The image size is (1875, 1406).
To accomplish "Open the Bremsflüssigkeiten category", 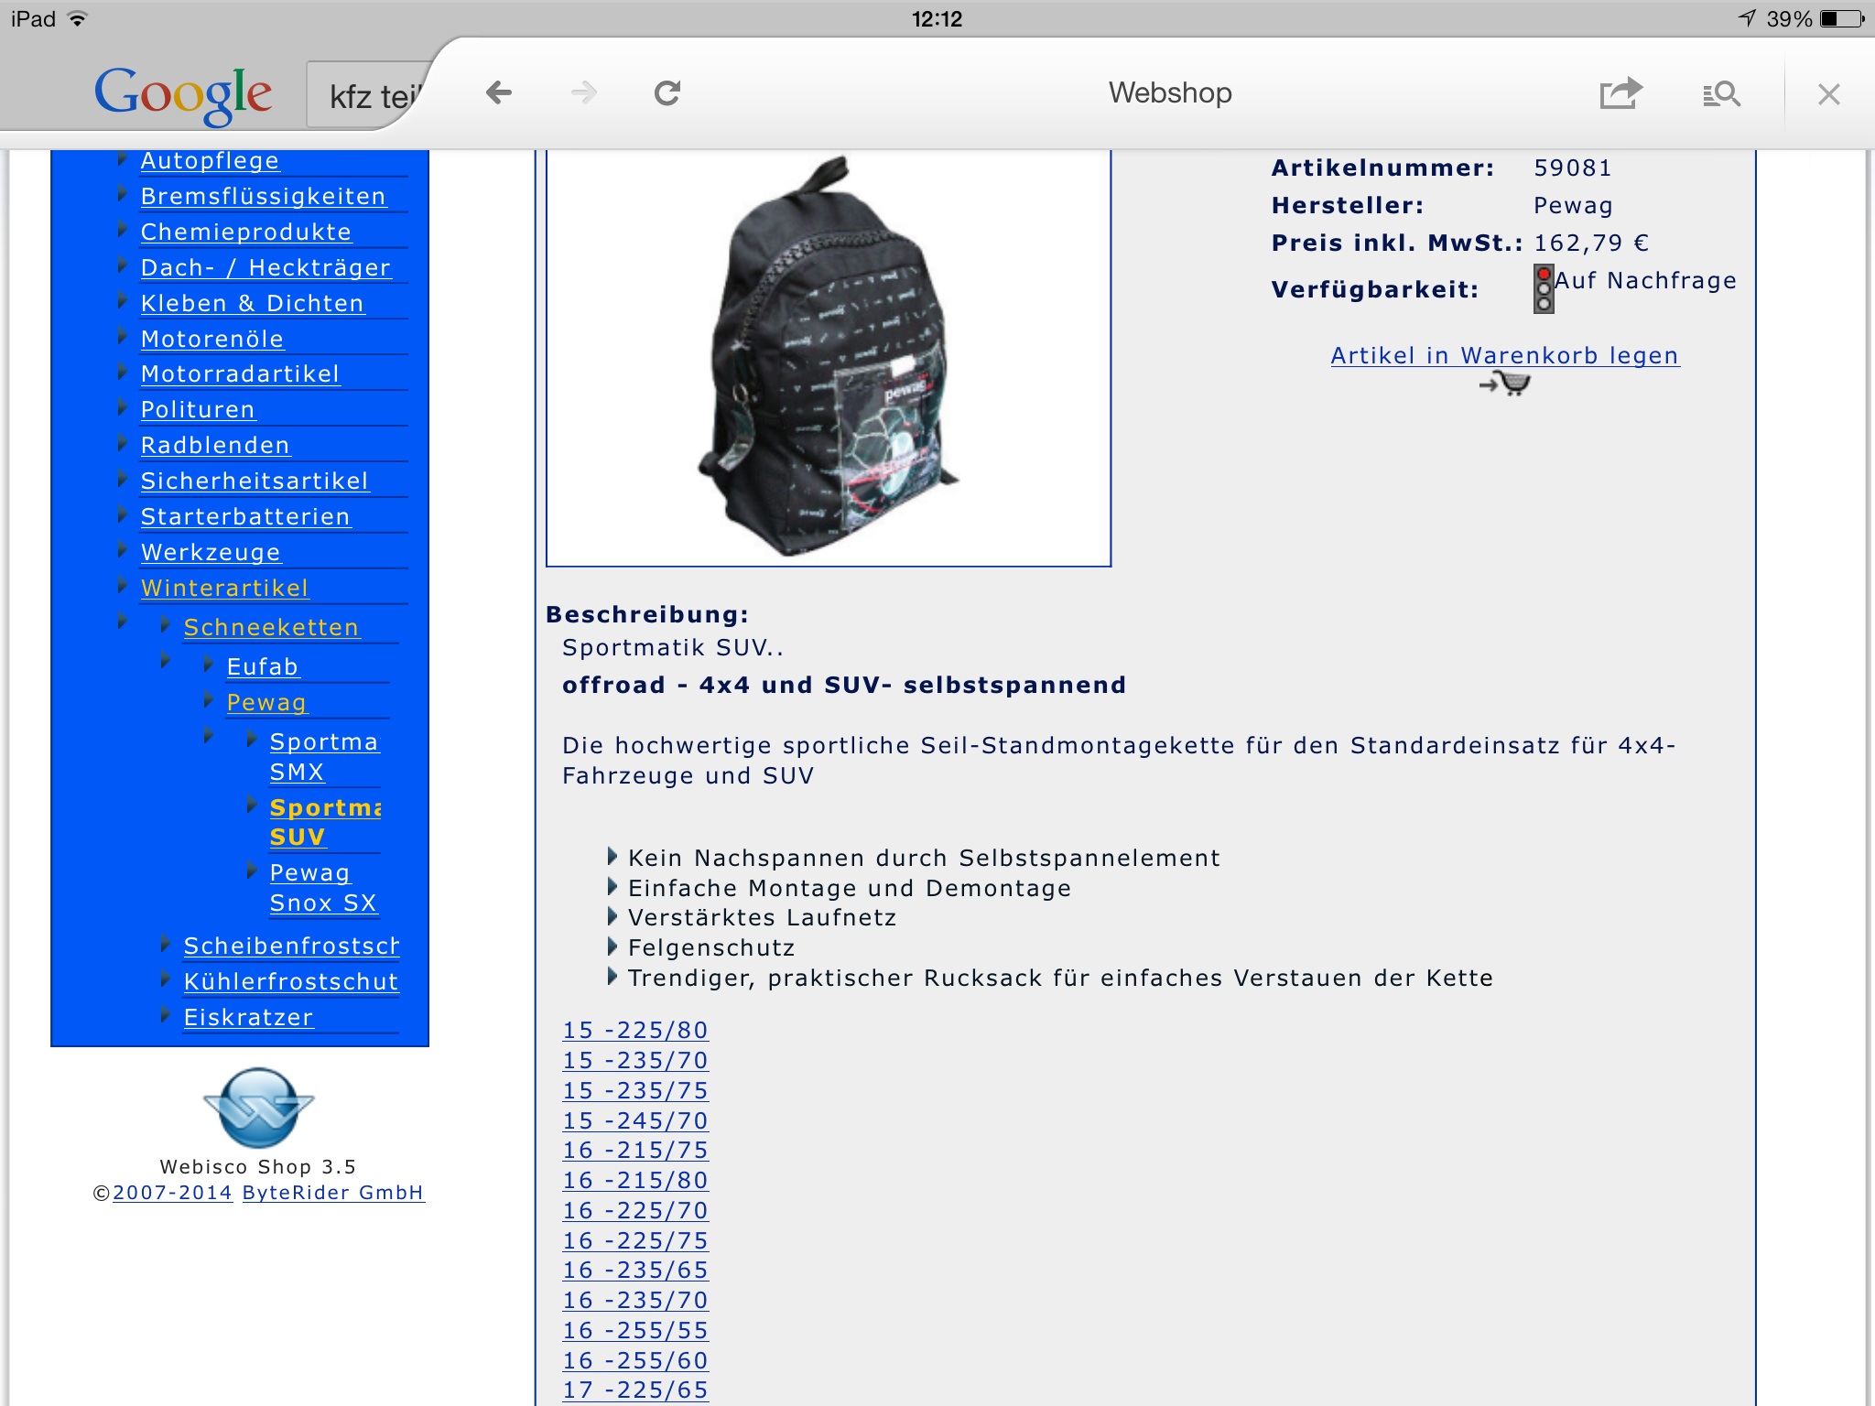I will pos(263,196).
